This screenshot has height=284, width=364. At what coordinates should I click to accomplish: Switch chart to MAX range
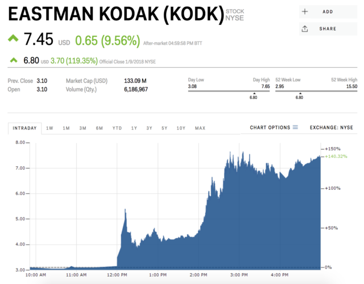point(200,128)
